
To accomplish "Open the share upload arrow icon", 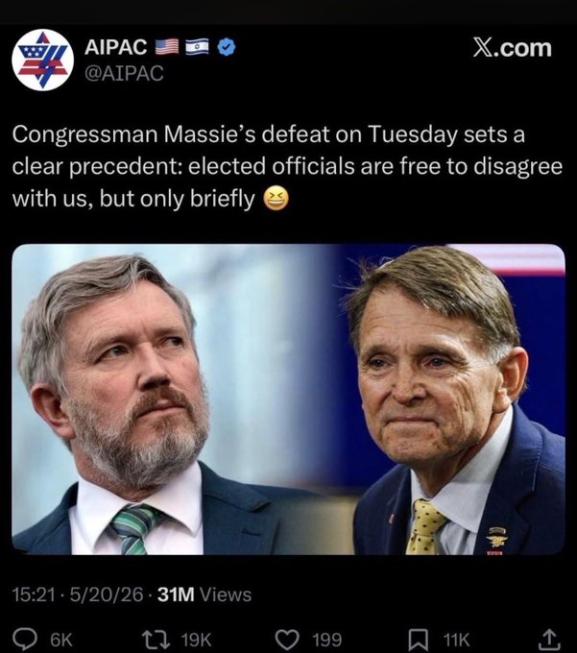I will coord(550,639).
